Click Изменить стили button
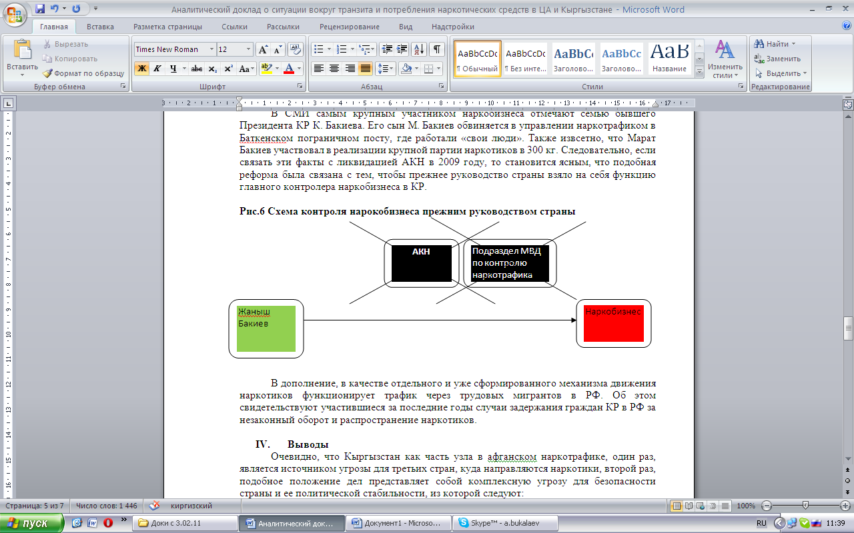The height and width of the screenshot is (533, 854). click(x=725, y=59)
